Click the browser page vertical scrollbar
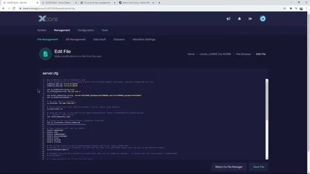 309,82
